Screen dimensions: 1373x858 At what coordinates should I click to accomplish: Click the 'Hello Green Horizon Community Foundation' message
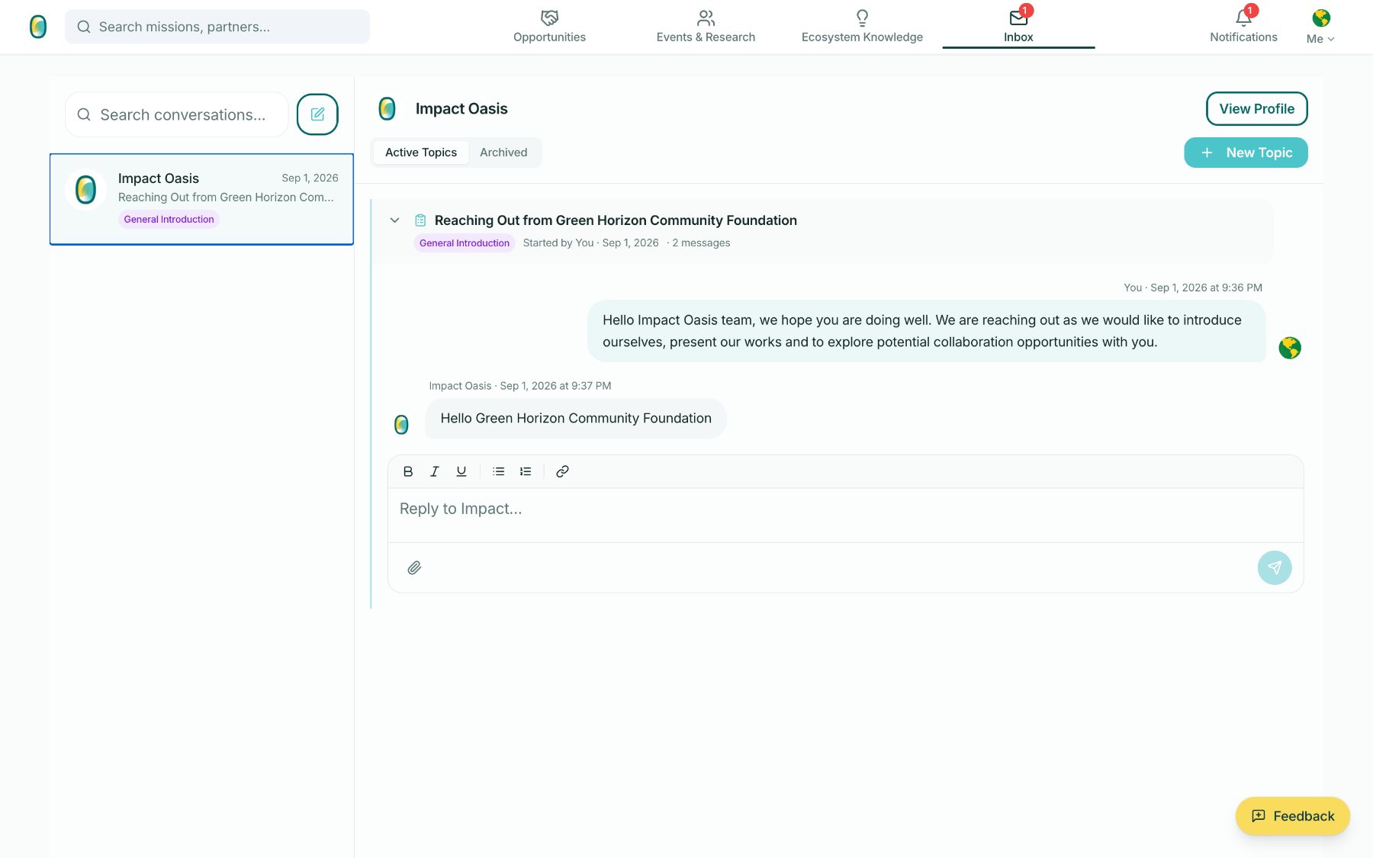[576, 419]
